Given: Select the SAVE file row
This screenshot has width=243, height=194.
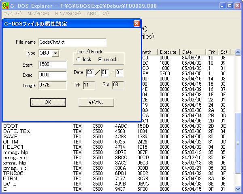Looking at the screenshot, I should coord(118,137).
